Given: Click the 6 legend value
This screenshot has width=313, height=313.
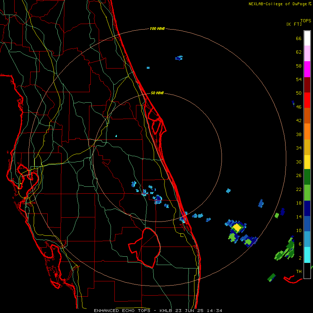Looking at the screenshot, I should 300,244.
